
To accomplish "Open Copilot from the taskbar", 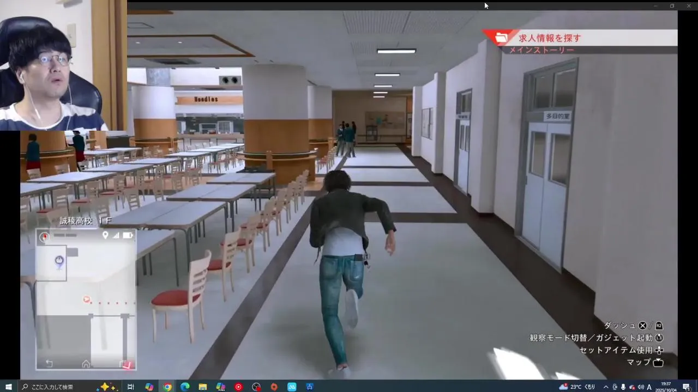I will [149, 387].
